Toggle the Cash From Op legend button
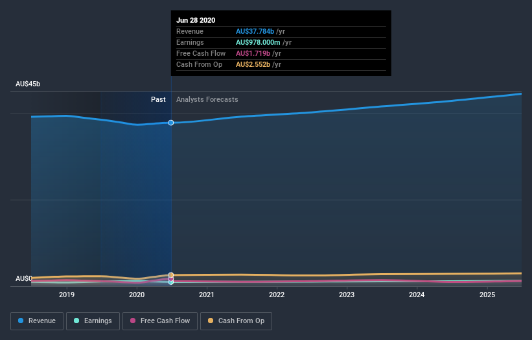The height and width of the screenshot is (340, 532). 236,321
